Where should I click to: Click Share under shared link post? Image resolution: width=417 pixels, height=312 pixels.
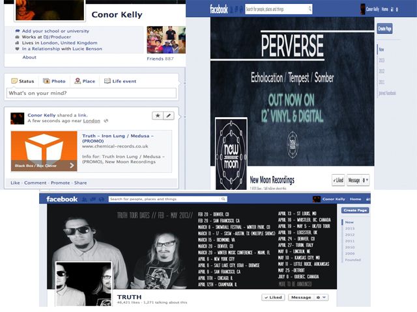pos(80,183)
